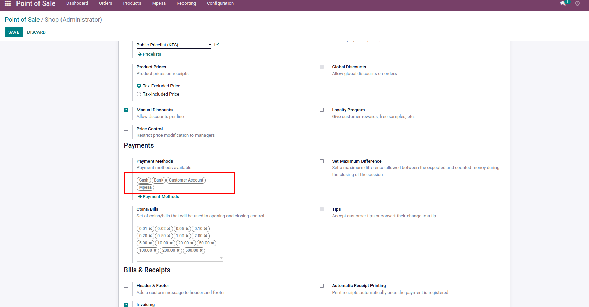This screenshot has height=307, width=589.
Task: Select Tax-Included Price radio option
Action: point(139,94)
